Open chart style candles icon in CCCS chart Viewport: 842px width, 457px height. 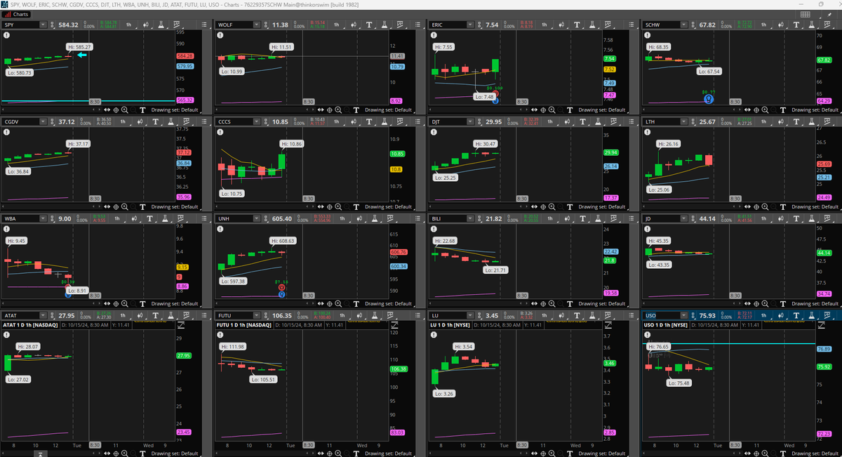(x=354, y=121)
